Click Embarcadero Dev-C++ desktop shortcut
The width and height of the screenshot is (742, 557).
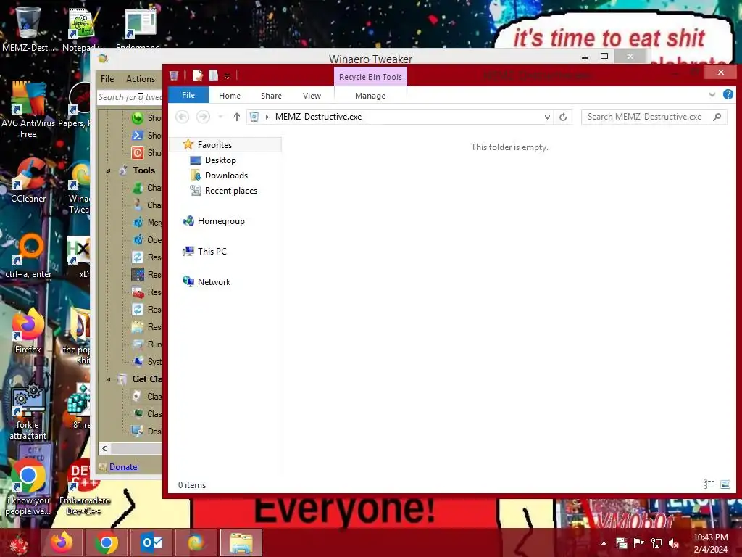[85, 488]
